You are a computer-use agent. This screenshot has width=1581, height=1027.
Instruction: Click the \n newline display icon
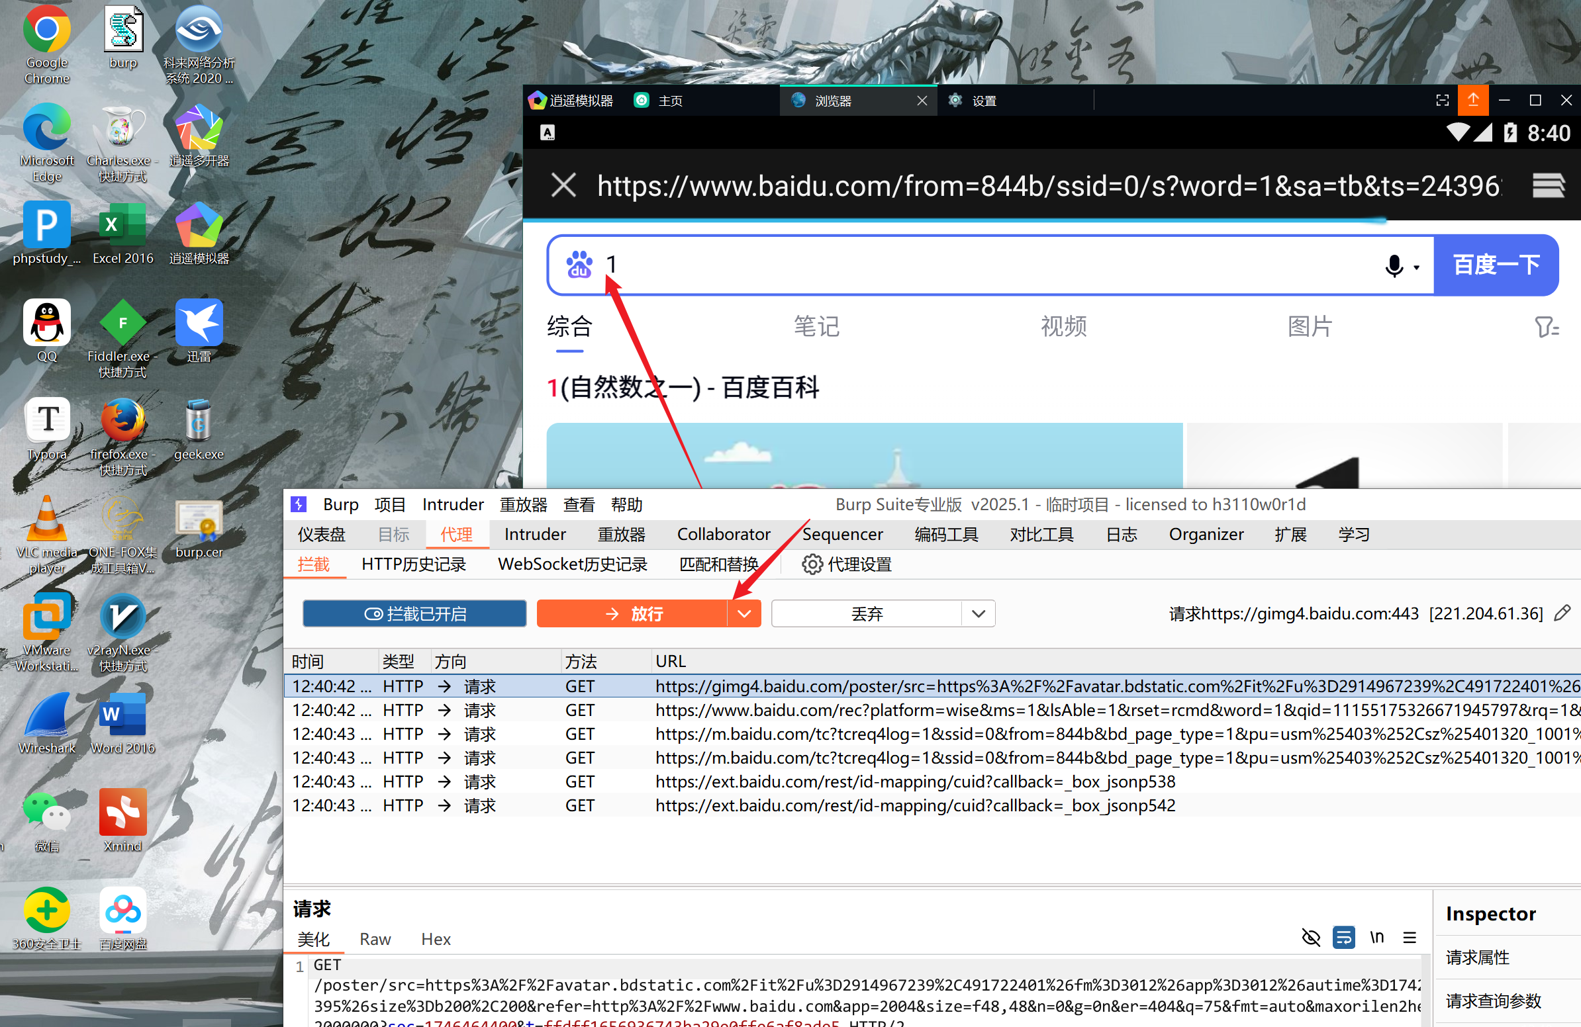click(1376, 938)
